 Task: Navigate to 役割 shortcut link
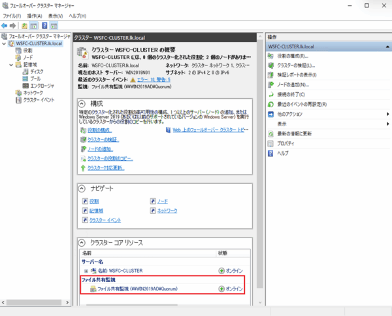94,202
